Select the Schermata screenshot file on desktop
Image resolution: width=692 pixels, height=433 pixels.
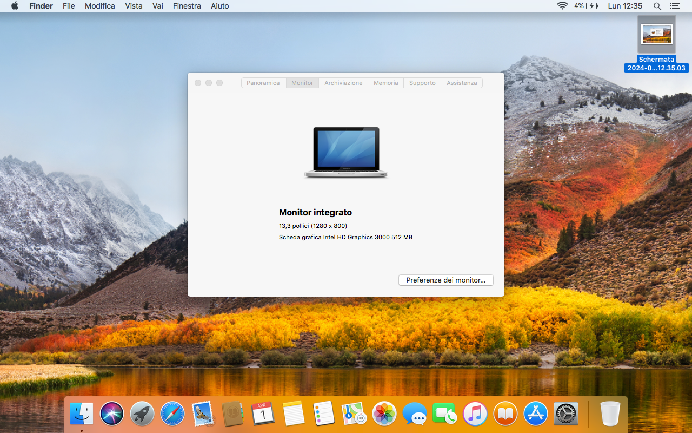tap(656, 34)
